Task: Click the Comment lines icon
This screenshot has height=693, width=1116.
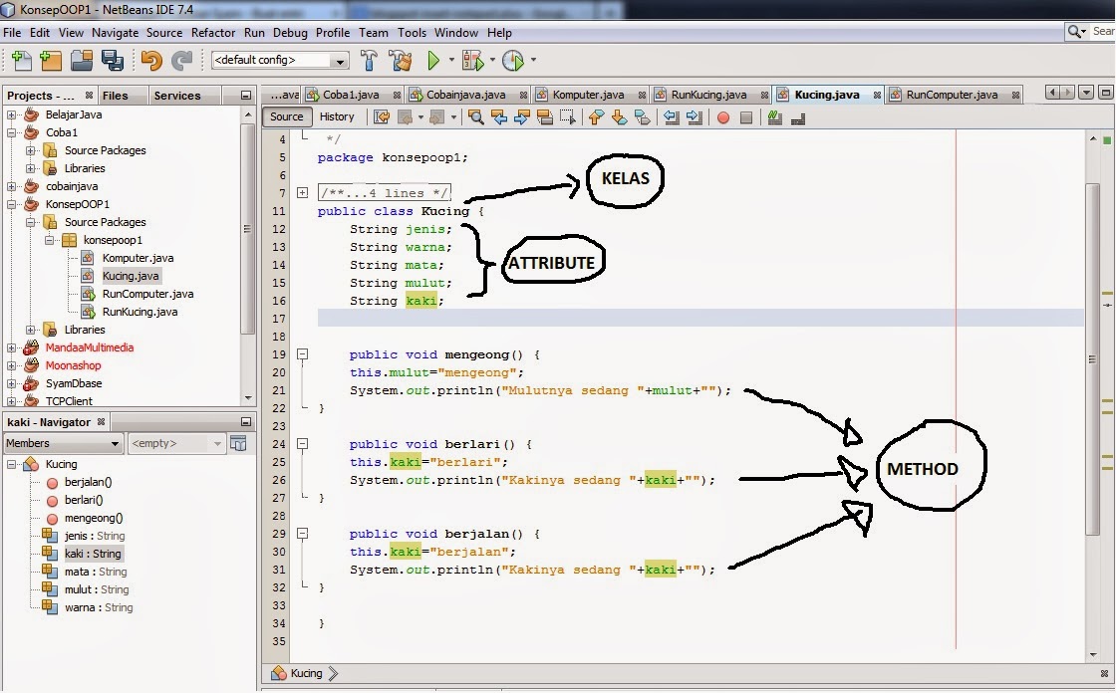Action: click(x=775, y=117)
